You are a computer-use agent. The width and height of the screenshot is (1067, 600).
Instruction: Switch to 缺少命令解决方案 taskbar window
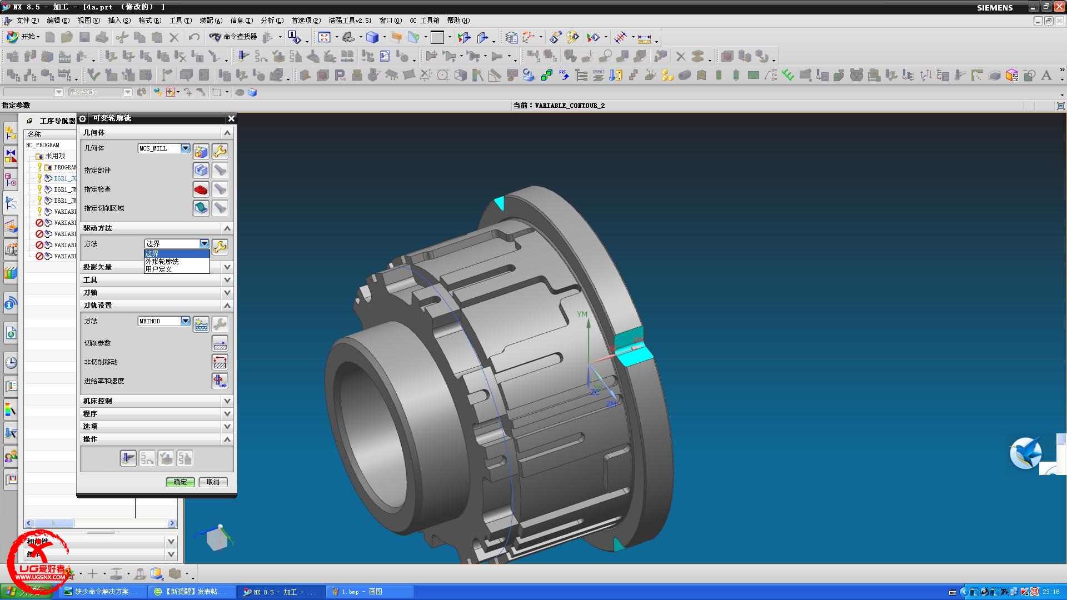(103, 592)
